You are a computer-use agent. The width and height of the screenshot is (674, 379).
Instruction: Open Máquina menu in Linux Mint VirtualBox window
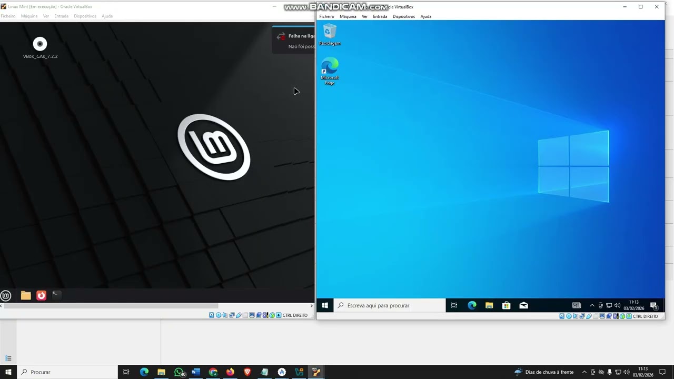(x=29, y=16)
